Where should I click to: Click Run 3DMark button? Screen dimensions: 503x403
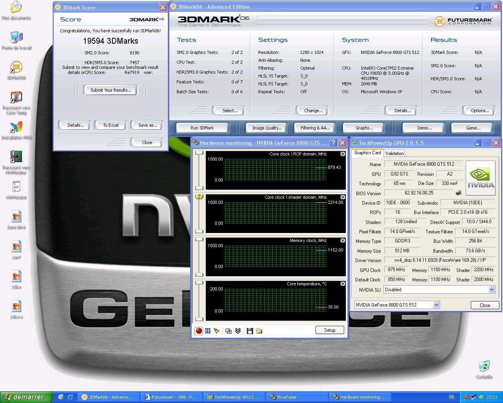tap(202, 128)
